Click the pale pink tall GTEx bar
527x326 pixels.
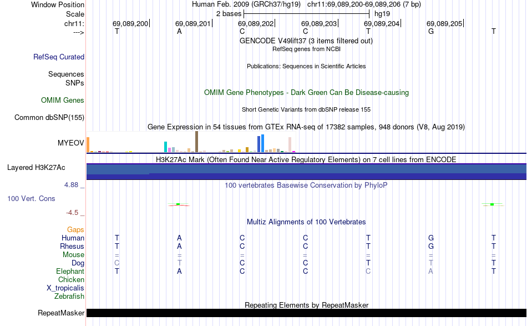coord(290,144)
